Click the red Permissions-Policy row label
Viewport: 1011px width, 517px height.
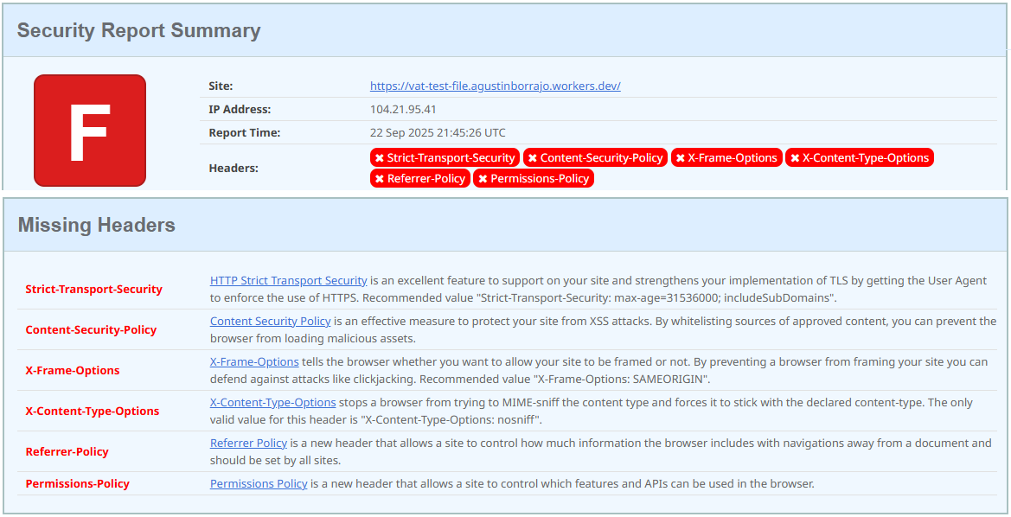(77, 484)
